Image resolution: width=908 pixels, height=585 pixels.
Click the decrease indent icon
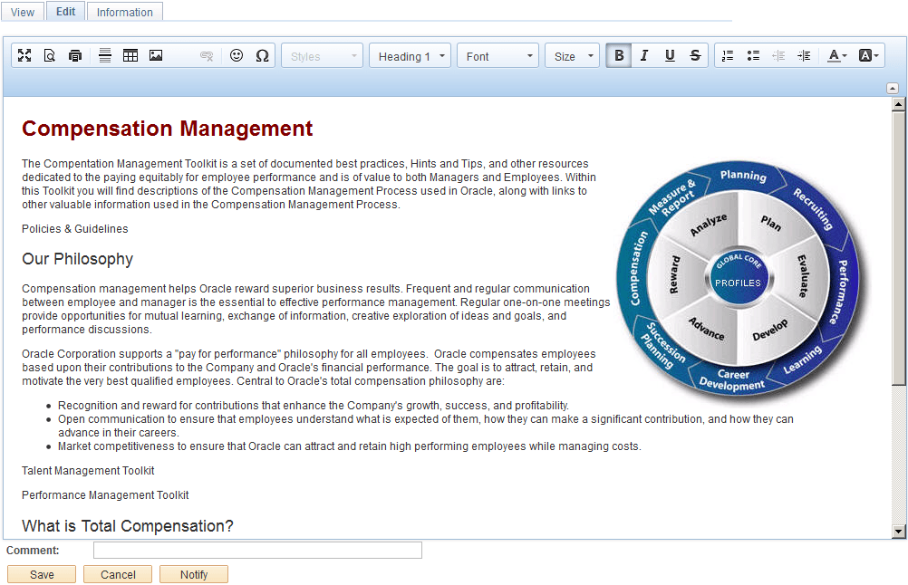pos(778,55)
